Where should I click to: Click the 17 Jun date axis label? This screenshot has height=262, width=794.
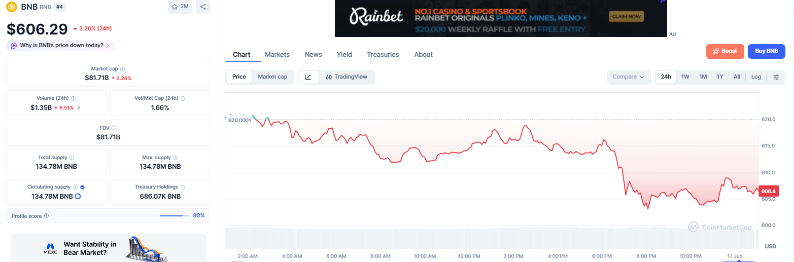click(x=734, y=256)
